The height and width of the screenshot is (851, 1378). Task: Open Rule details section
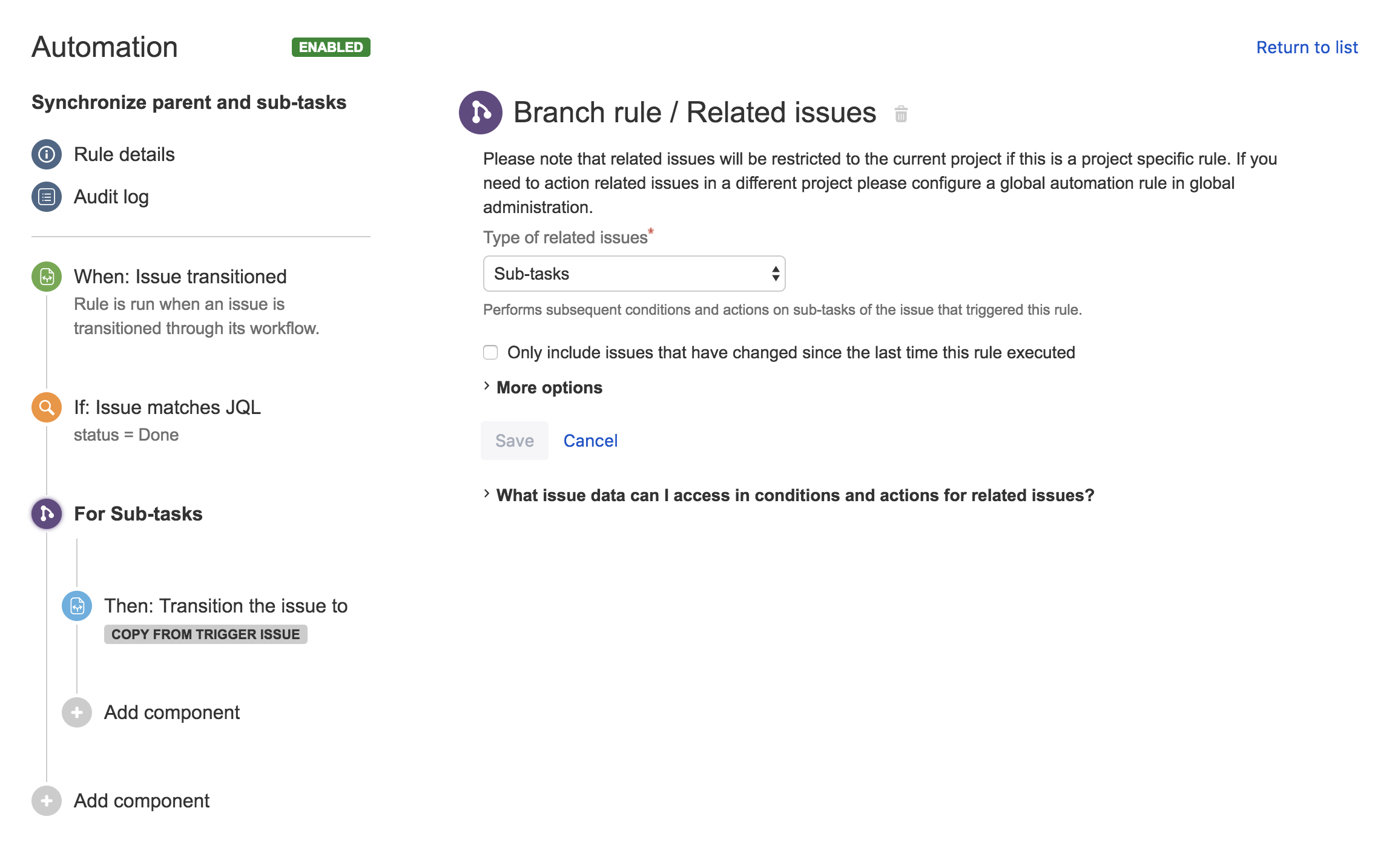(124, 154)
